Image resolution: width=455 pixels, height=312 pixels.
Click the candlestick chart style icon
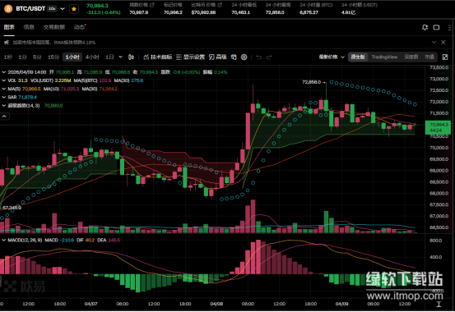[131, 57]
